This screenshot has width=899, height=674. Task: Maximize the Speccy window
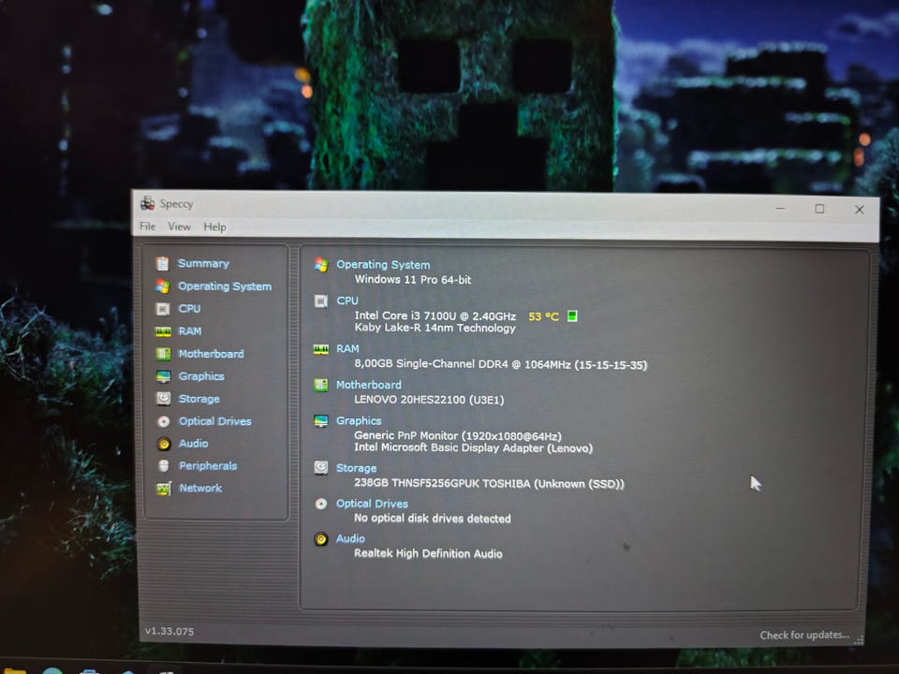point(820,209)
